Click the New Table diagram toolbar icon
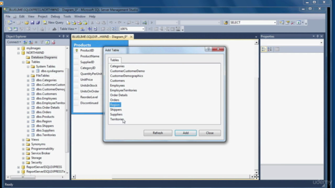 (x=10, y=29)
